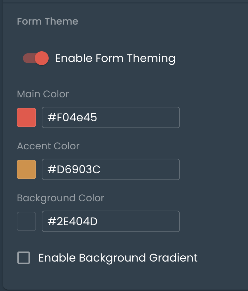The height and width of the screenshot is (291, 248).
Task: Check the Enable Background Gradient checkbox
Action: pos(24,258)
